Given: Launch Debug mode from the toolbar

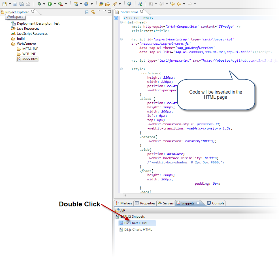Looking at the screenshot, I should pos(39,4).
